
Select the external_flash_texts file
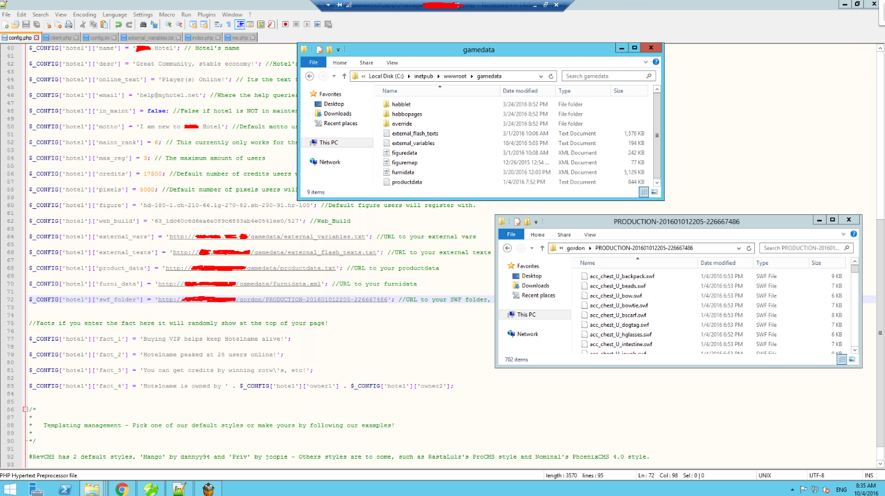[x=415, y=134]
